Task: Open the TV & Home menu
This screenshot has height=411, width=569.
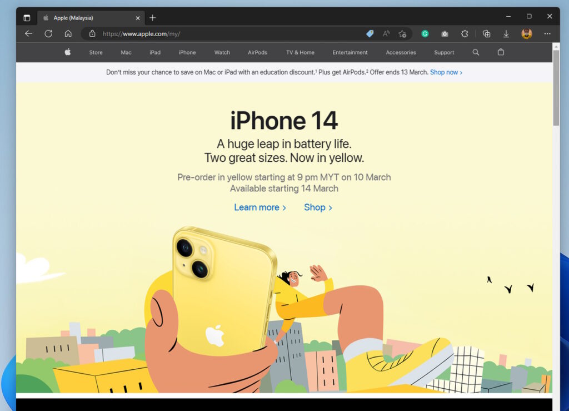Action: (x=300, y=52)
